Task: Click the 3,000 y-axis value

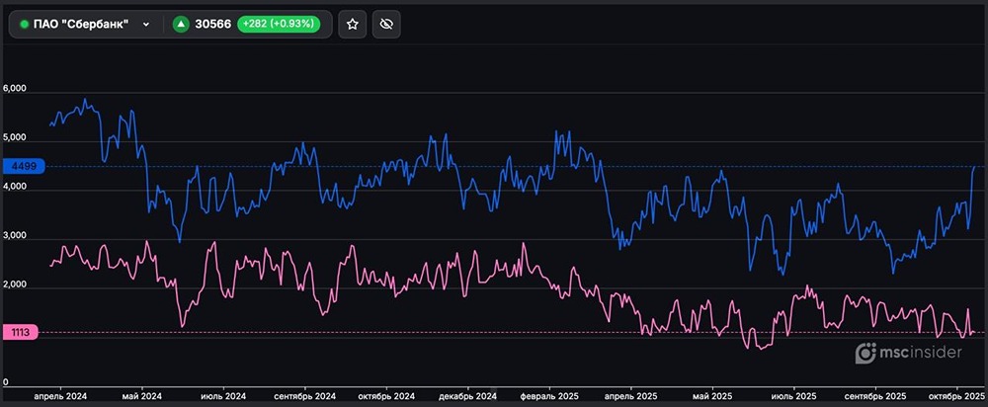Action: click(x=15, y=237)
